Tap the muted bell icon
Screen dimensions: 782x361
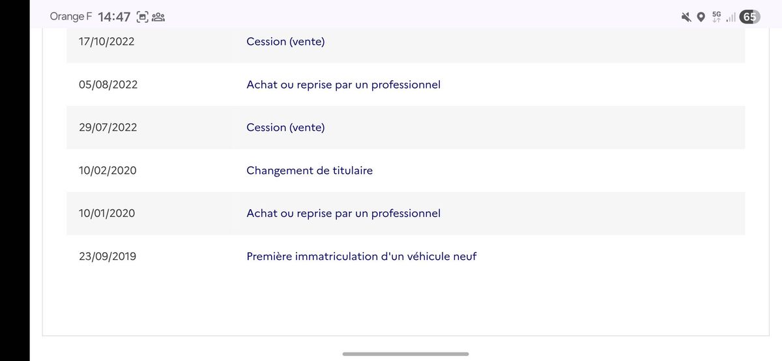point(686,17)
